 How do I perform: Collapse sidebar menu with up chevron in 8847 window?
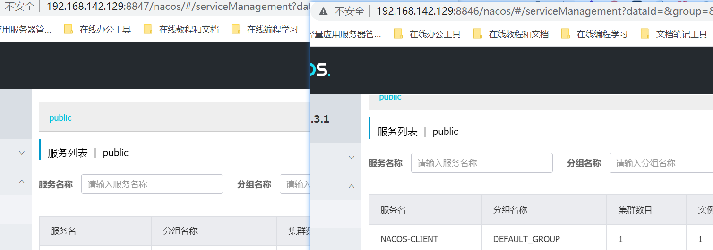coord(22,181)
